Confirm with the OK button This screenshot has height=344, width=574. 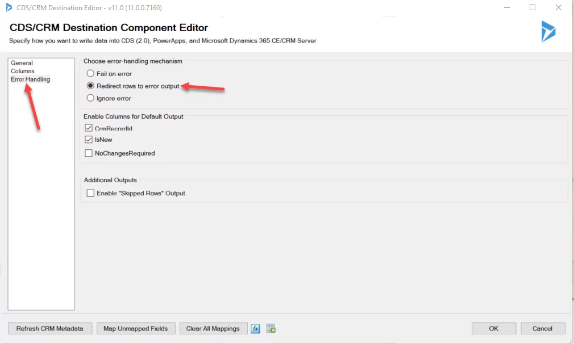click(494, 328)
